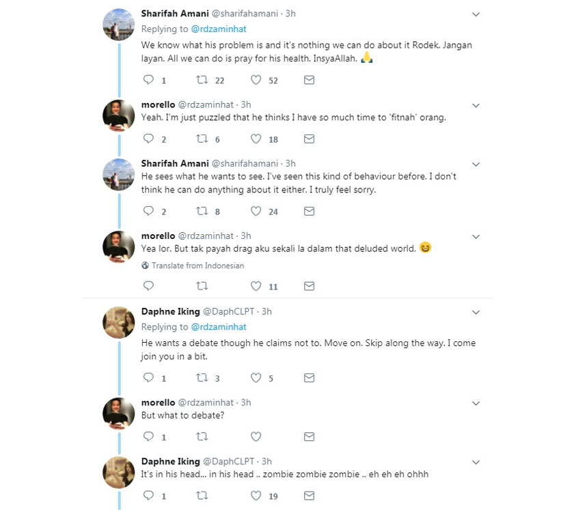Retweet the tweet with 22 retweets
The height and width of the screenshot is (510, 574).
point(202,81)
